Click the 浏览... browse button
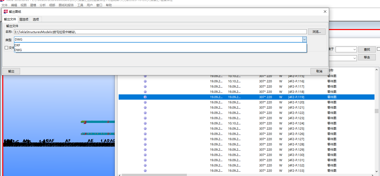380x176 pixels. coord(317,32)
